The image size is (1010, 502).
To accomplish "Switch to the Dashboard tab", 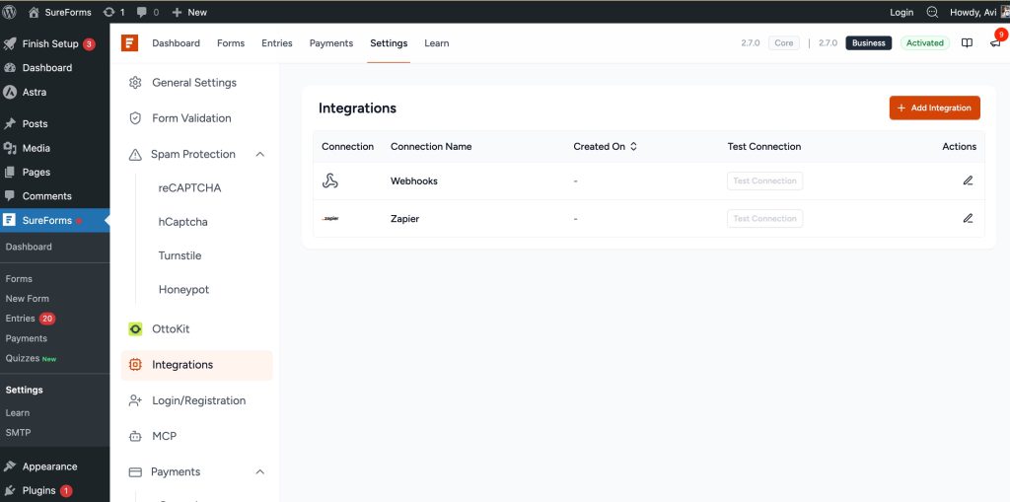I will click(176, 43).
